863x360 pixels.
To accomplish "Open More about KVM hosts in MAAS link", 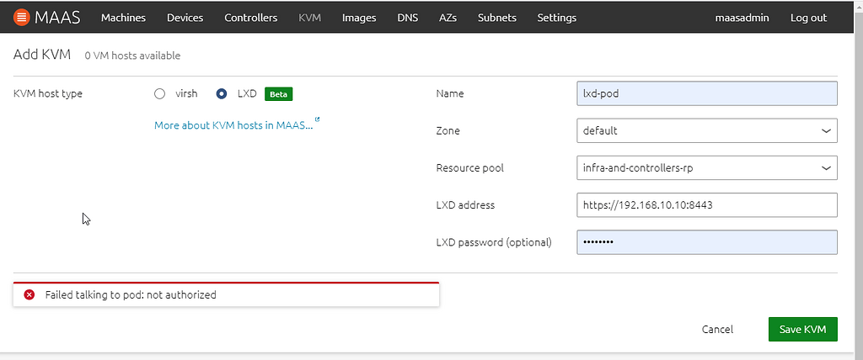I will [x=233, y=125].
